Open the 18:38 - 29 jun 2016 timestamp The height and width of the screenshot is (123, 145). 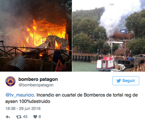23,108
